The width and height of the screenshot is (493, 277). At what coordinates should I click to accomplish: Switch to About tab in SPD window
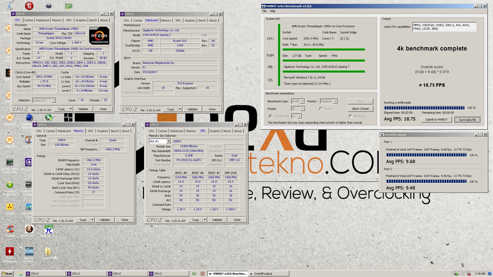[x=238, y=131]
